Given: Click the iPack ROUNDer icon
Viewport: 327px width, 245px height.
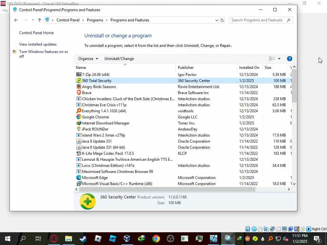Looking at the screenshot, I should click(x=79, y=129).
